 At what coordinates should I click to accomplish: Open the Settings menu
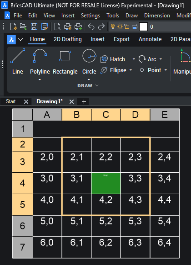click(90, 16)
